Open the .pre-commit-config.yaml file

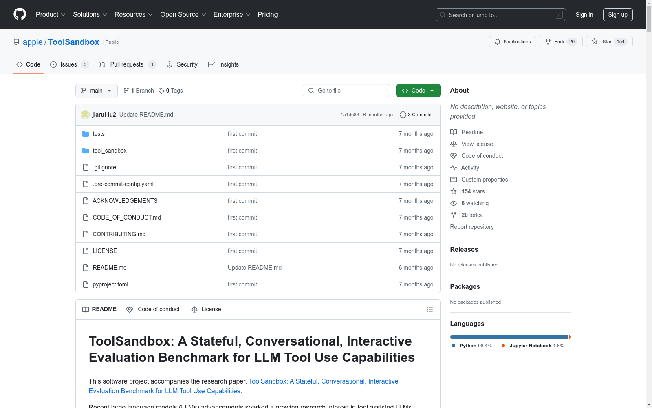click(x=123, y=184)
